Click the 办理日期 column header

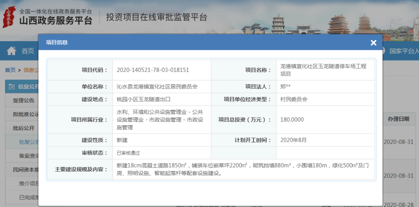coord(398,119)
